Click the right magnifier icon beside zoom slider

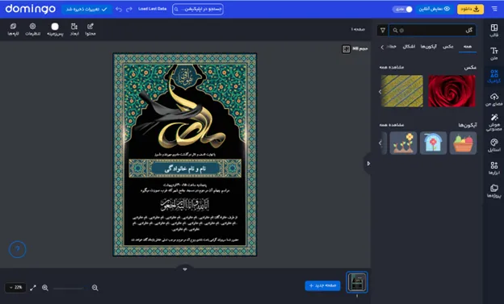point(94,288)
